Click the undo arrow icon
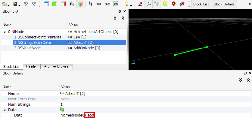This screenshot has height=118, width=252. pyautogui.click(x=26, y=4)
